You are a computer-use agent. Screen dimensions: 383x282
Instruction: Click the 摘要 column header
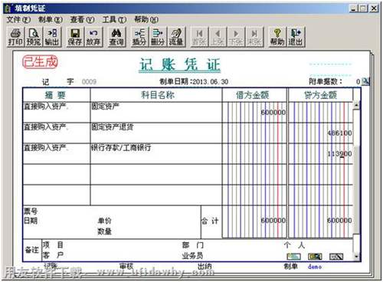point(57,95)
